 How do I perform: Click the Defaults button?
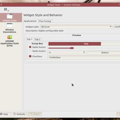pyautogui.click(x=19, y=114)
